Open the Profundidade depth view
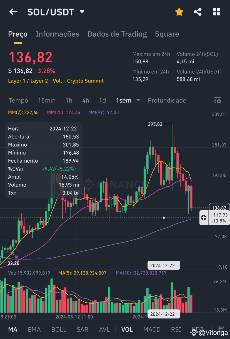The image size is (230, 339). [167, 100]
